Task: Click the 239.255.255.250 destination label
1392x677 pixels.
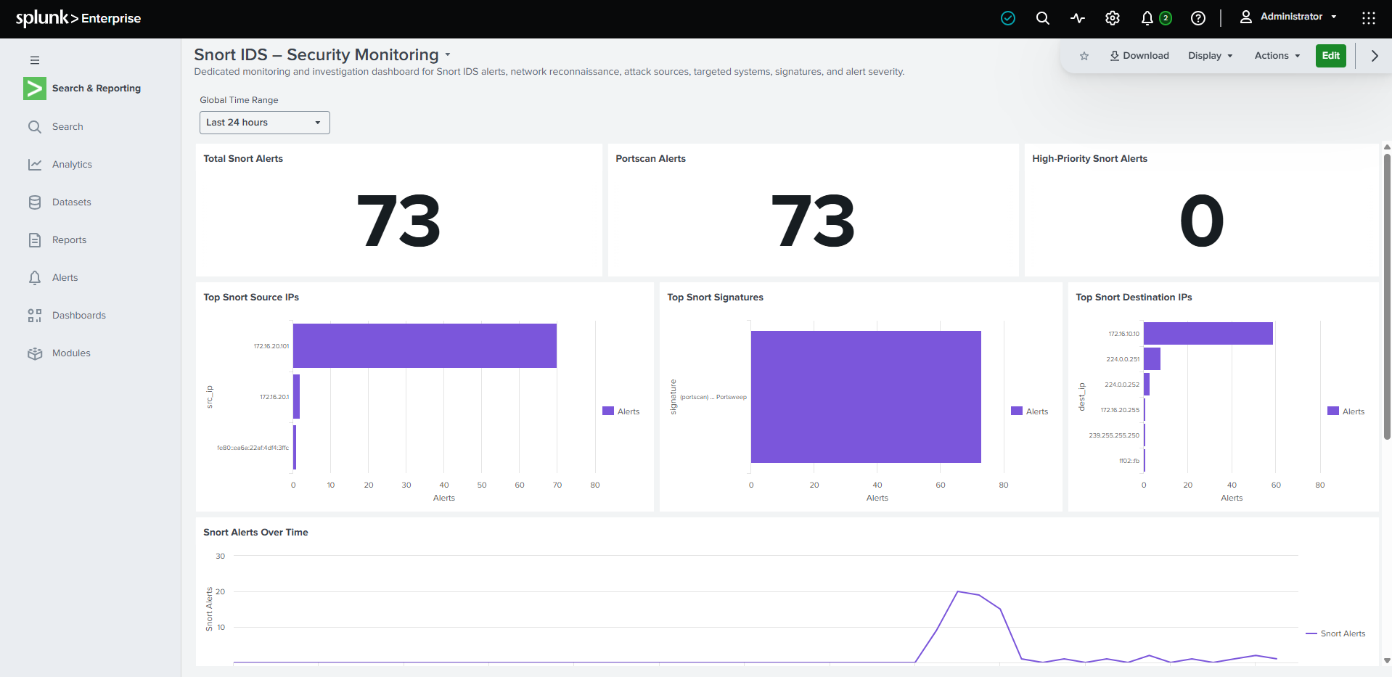Action: pos(1114,435)
